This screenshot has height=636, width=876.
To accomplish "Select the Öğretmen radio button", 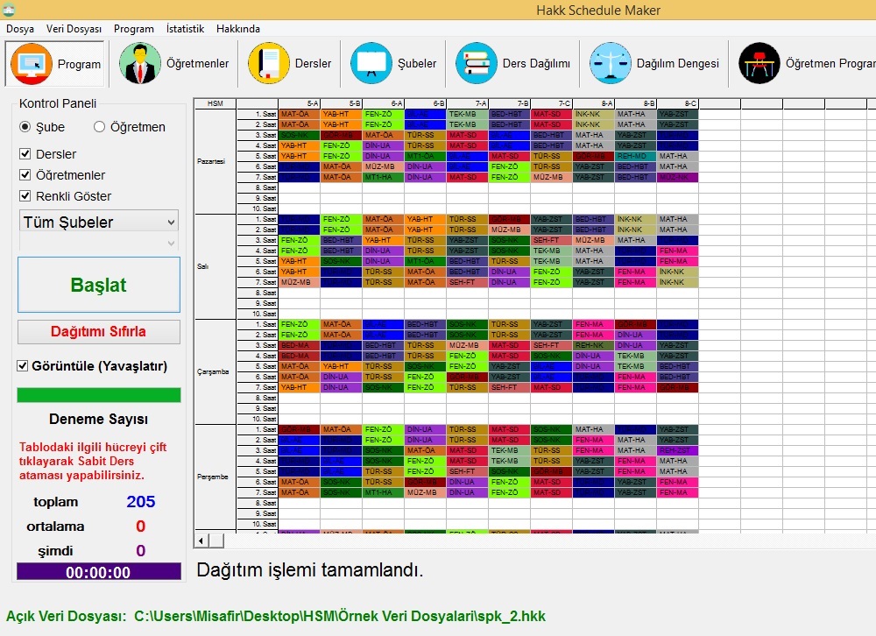I will (x=100, y=127).
